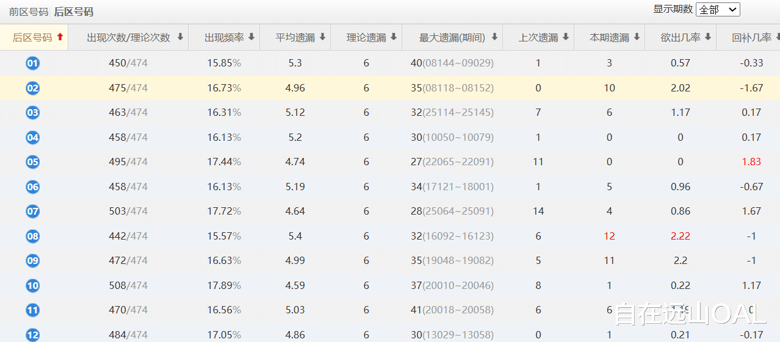
Task: Click the 37(20010~20046) max miss cell
Action: (x=452, y=285)
